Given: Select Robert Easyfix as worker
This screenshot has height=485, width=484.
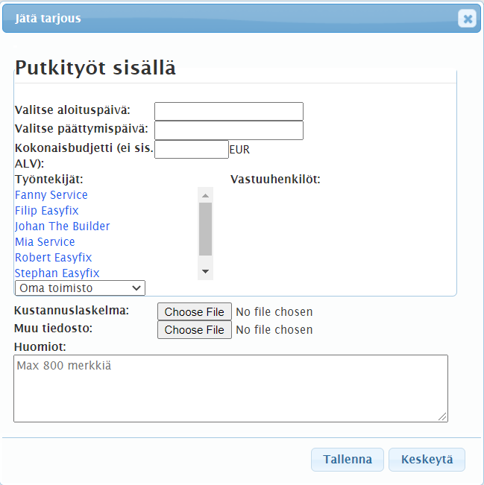Looking at the screenshot, I should (x=54, y=258).
